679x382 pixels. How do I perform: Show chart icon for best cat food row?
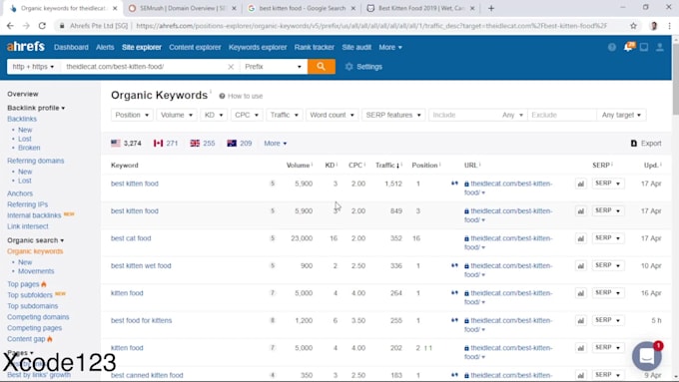tap(581, 238)
